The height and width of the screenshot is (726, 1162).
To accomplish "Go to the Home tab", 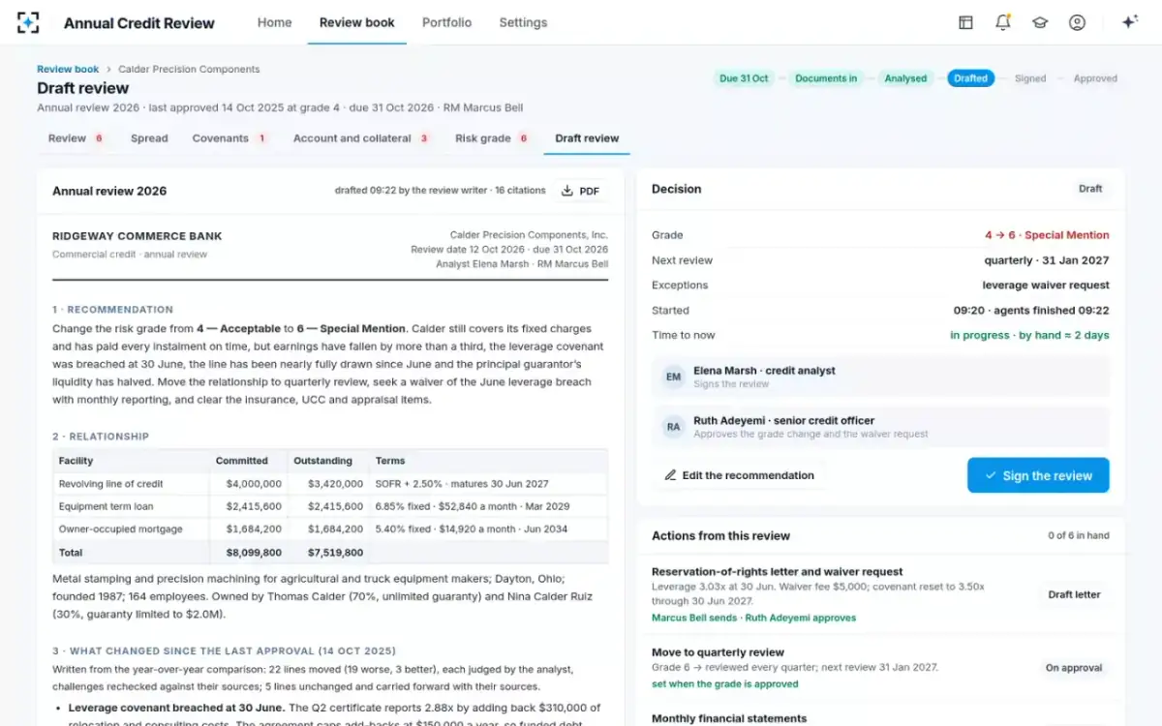I will click(x=274, y=22).
